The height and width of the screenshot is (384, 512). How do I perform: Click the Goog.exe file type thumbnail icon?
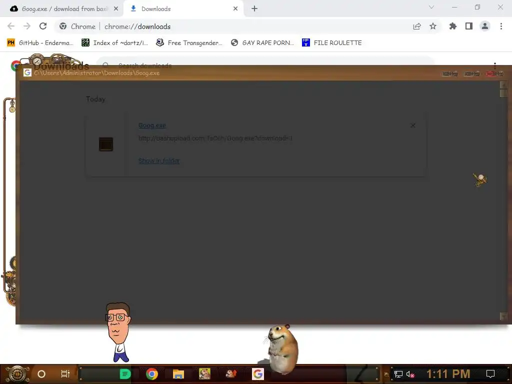(106, 144)
